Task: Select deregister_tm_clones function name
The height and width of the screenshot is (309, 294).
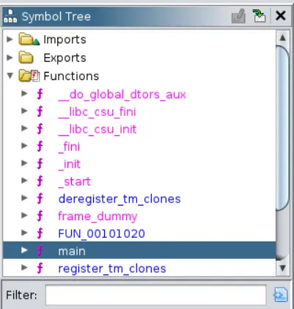Action: tap(120, 199)
